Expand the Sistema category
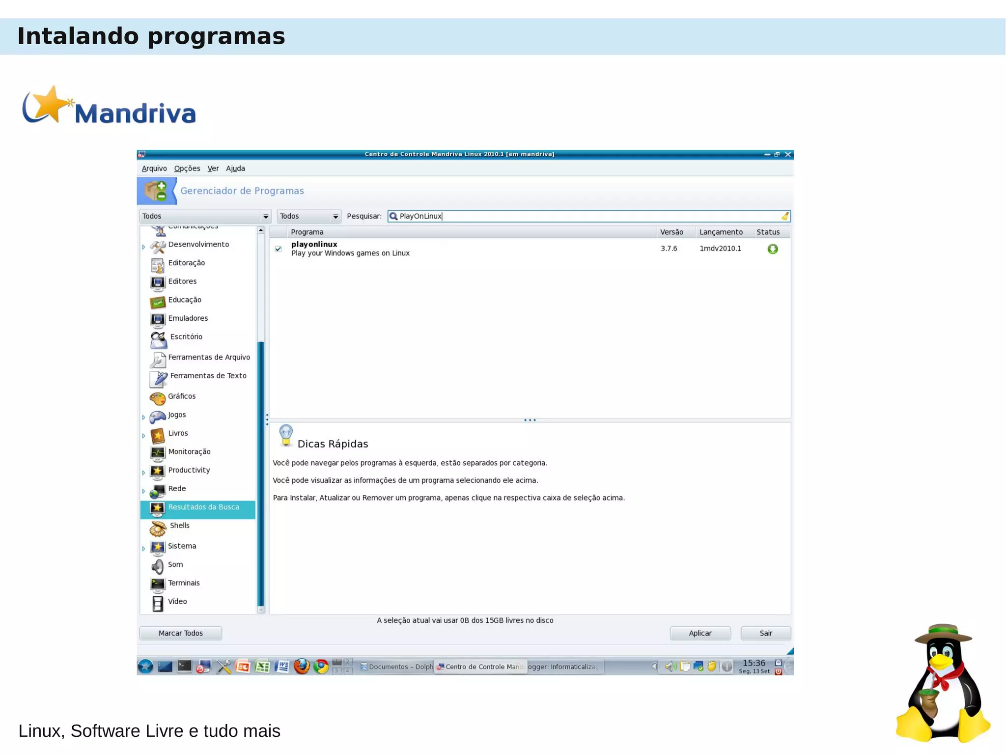Viewport: 1006px width, 754px height. click(x=143, y=549)
